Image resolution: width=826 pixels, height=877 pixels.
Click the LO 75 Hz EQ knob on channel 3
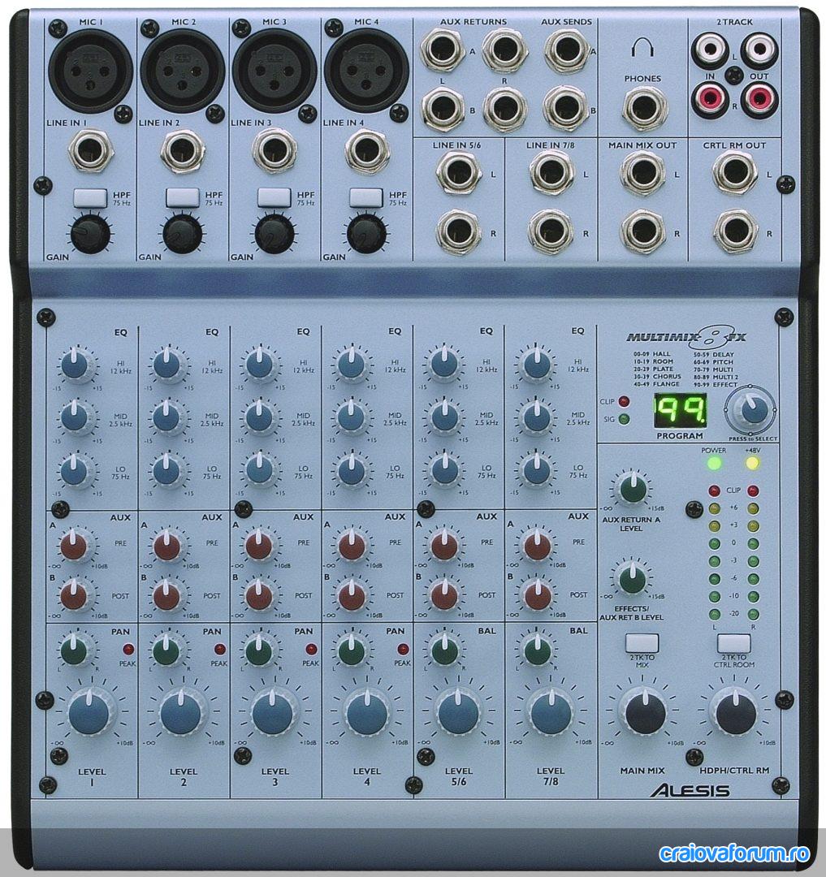coord(259,470)
